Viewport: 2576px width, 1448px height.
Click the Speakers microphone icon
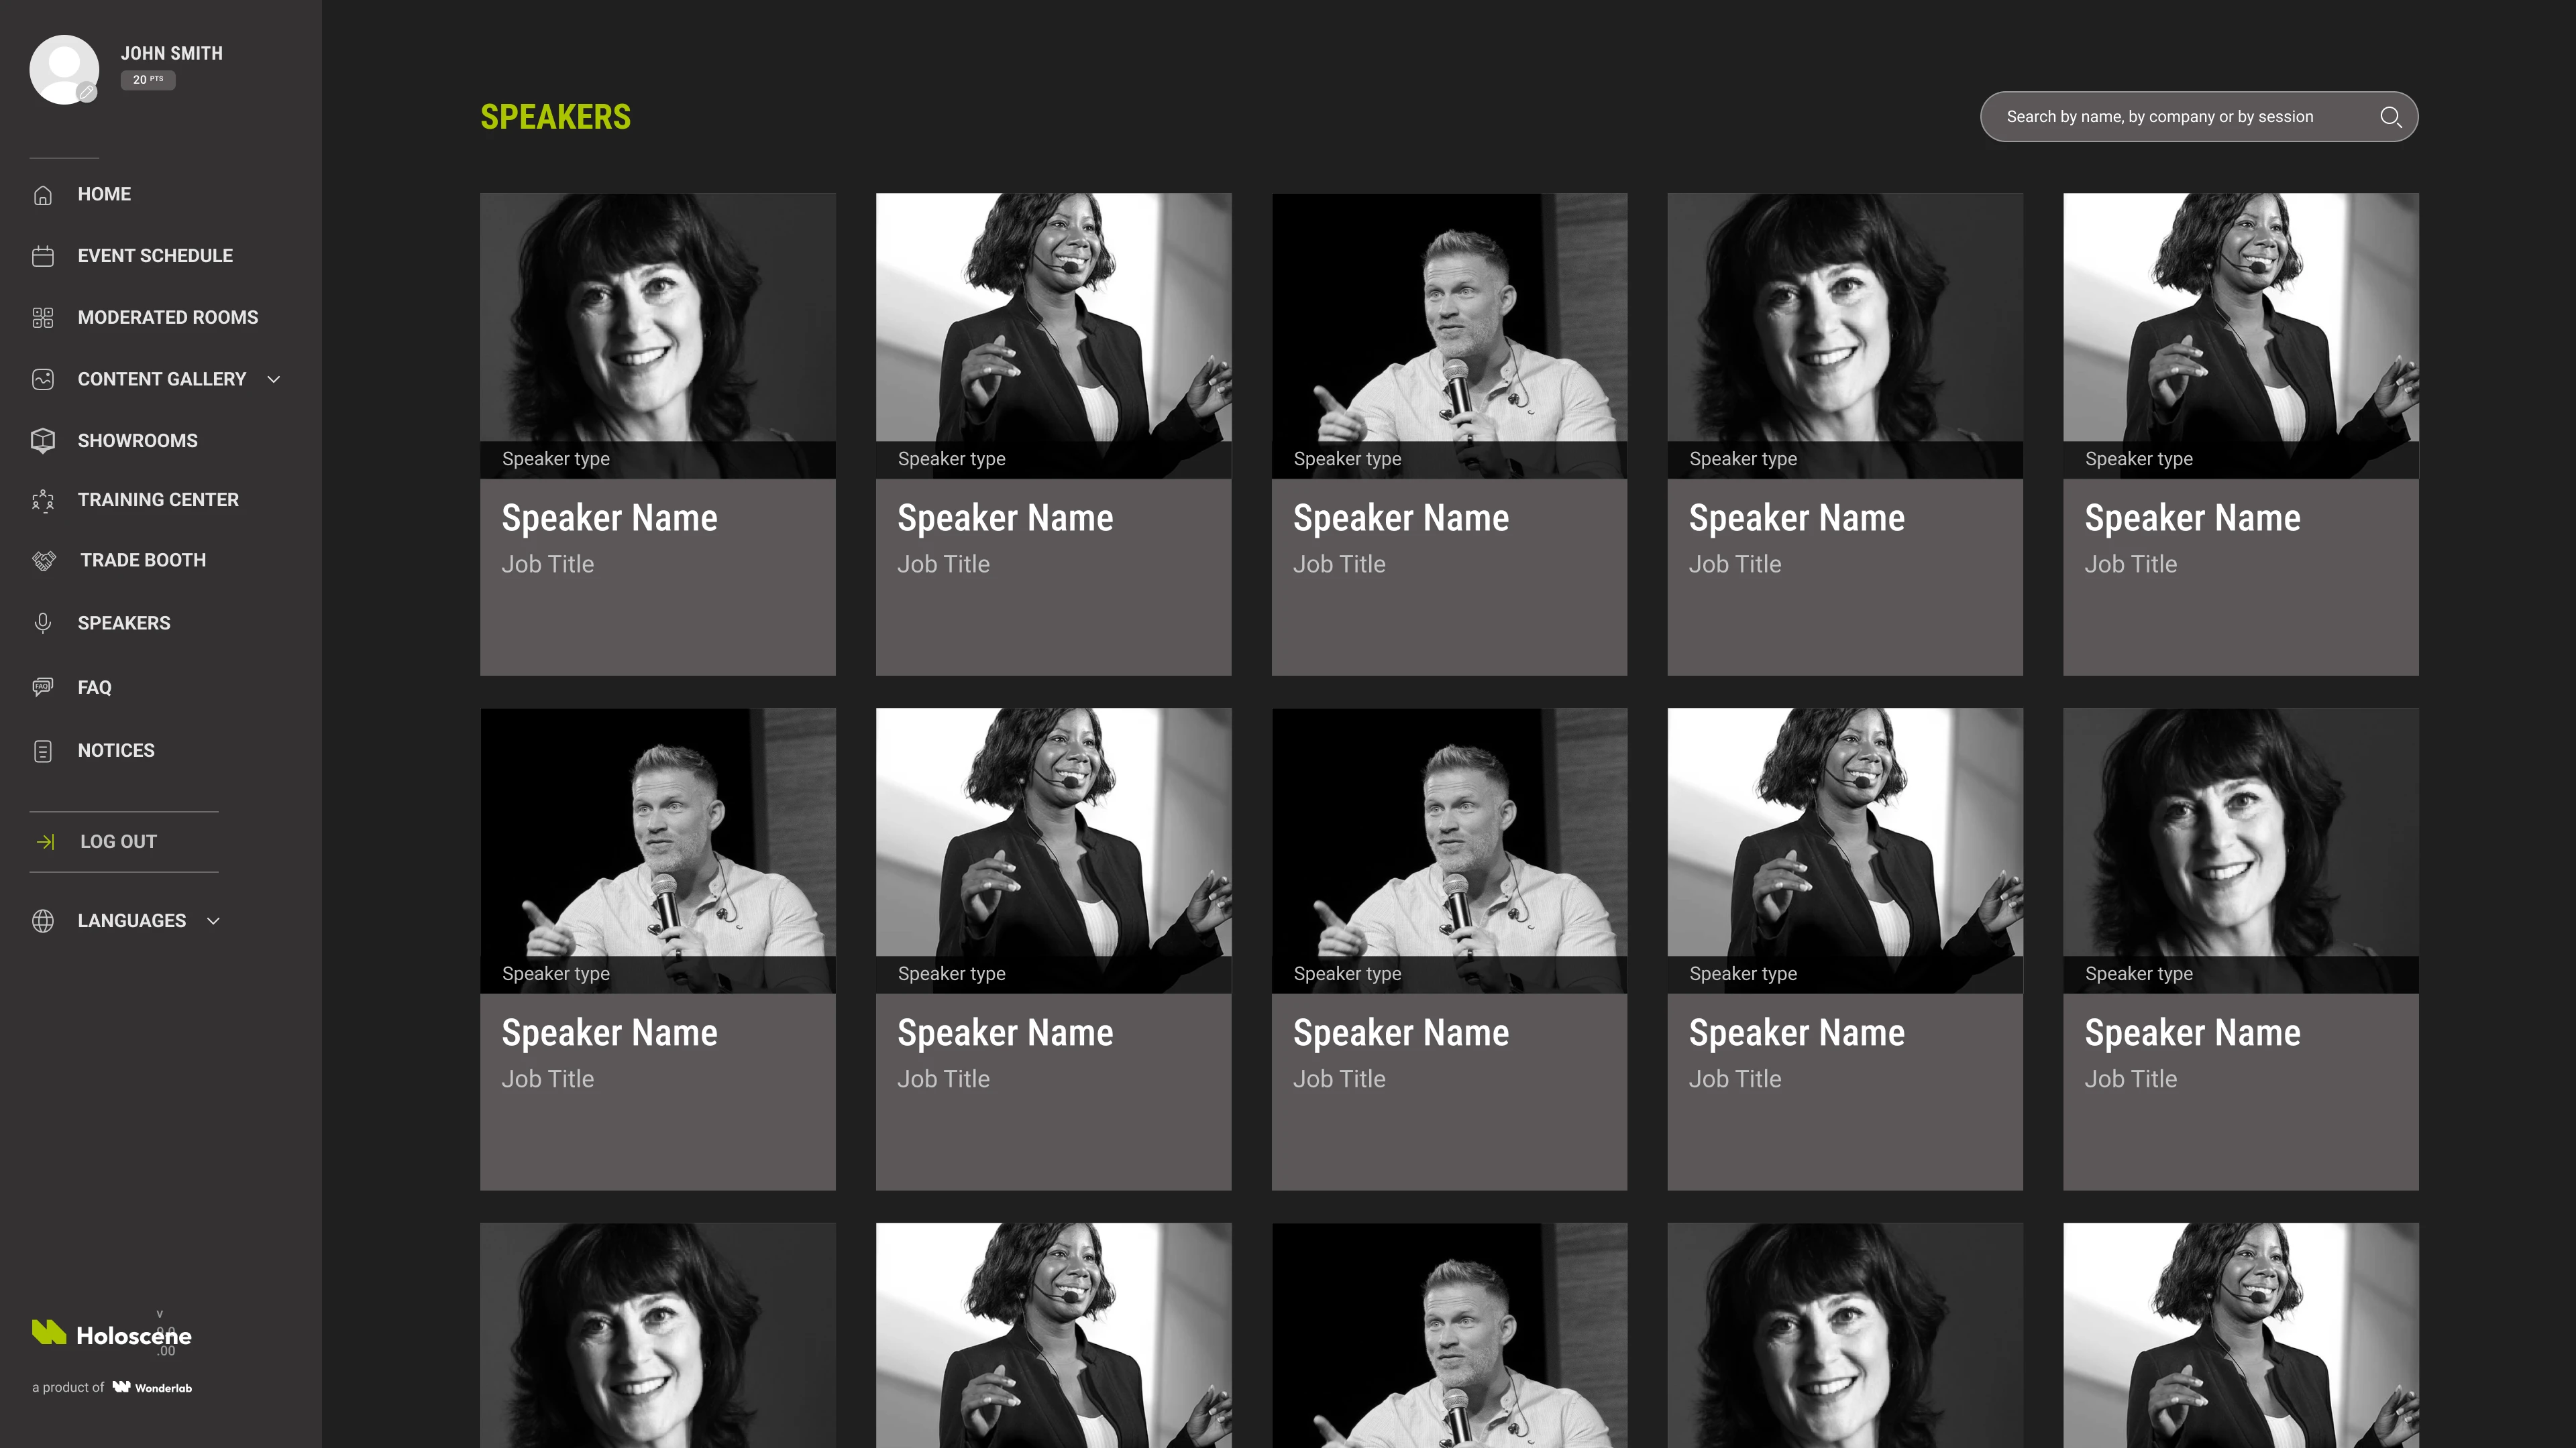[43, 623]
